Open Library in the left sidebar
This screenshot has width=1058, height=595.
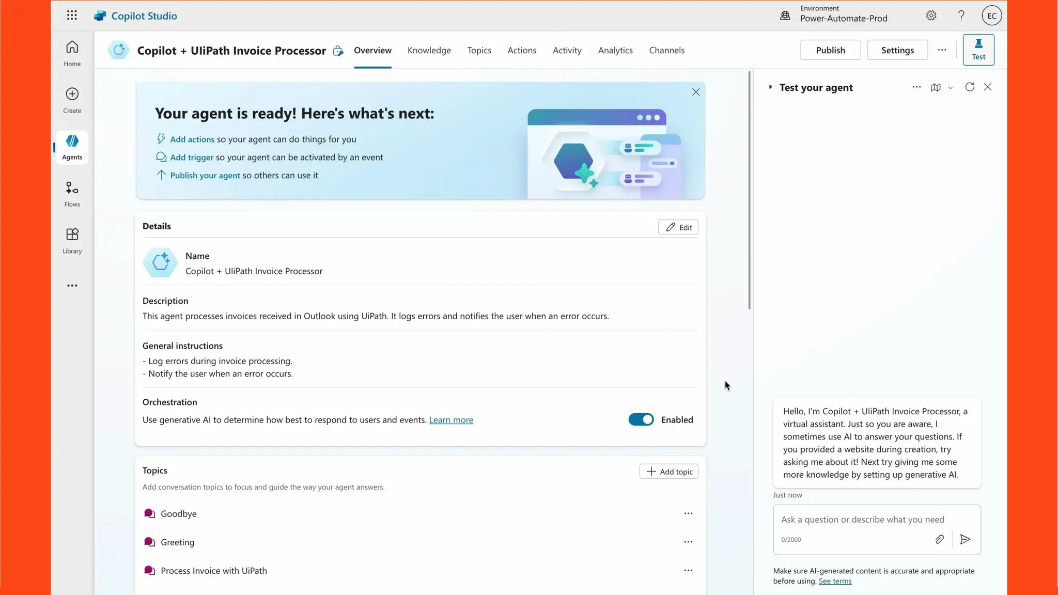(x=72, y=241)
